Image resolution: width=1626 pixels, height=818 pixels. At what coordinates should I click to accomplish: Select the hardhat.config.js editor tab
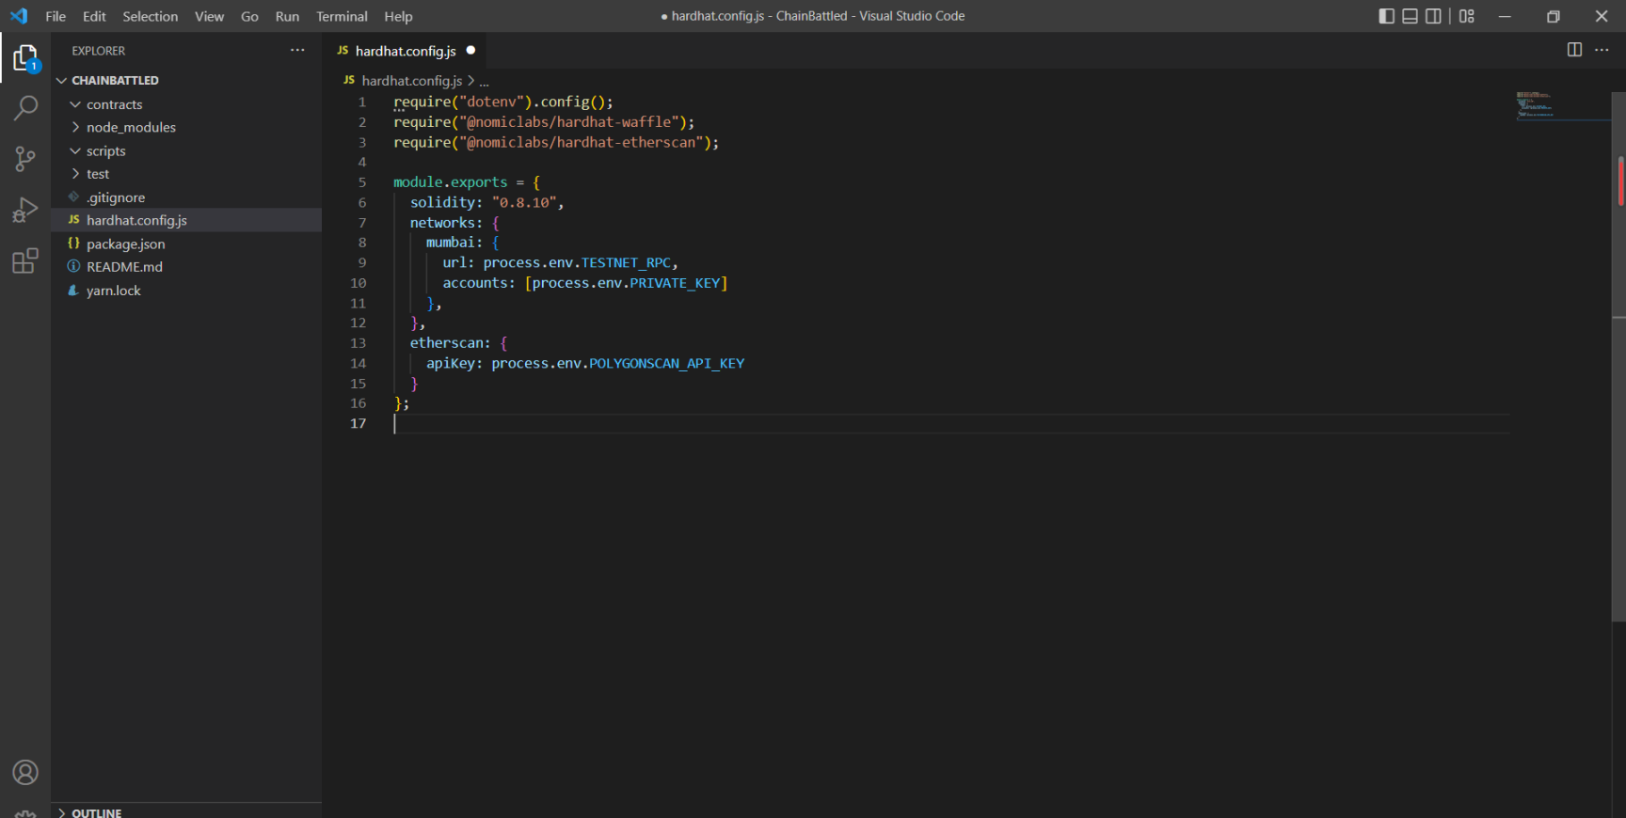pos(405,51)
